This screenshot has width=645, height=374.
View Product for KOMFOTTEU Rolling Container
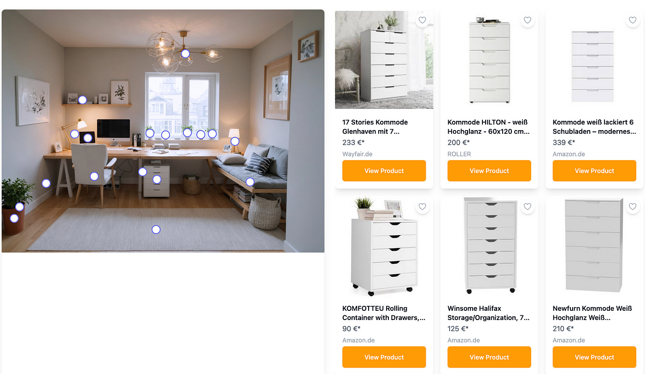pyautogui.click(x=384, y=357)
